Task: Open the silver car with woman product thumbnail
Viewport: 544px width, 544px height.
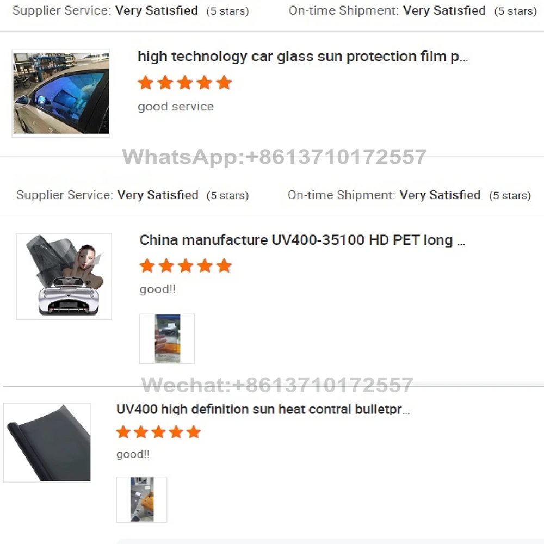Action: point(64,276)
